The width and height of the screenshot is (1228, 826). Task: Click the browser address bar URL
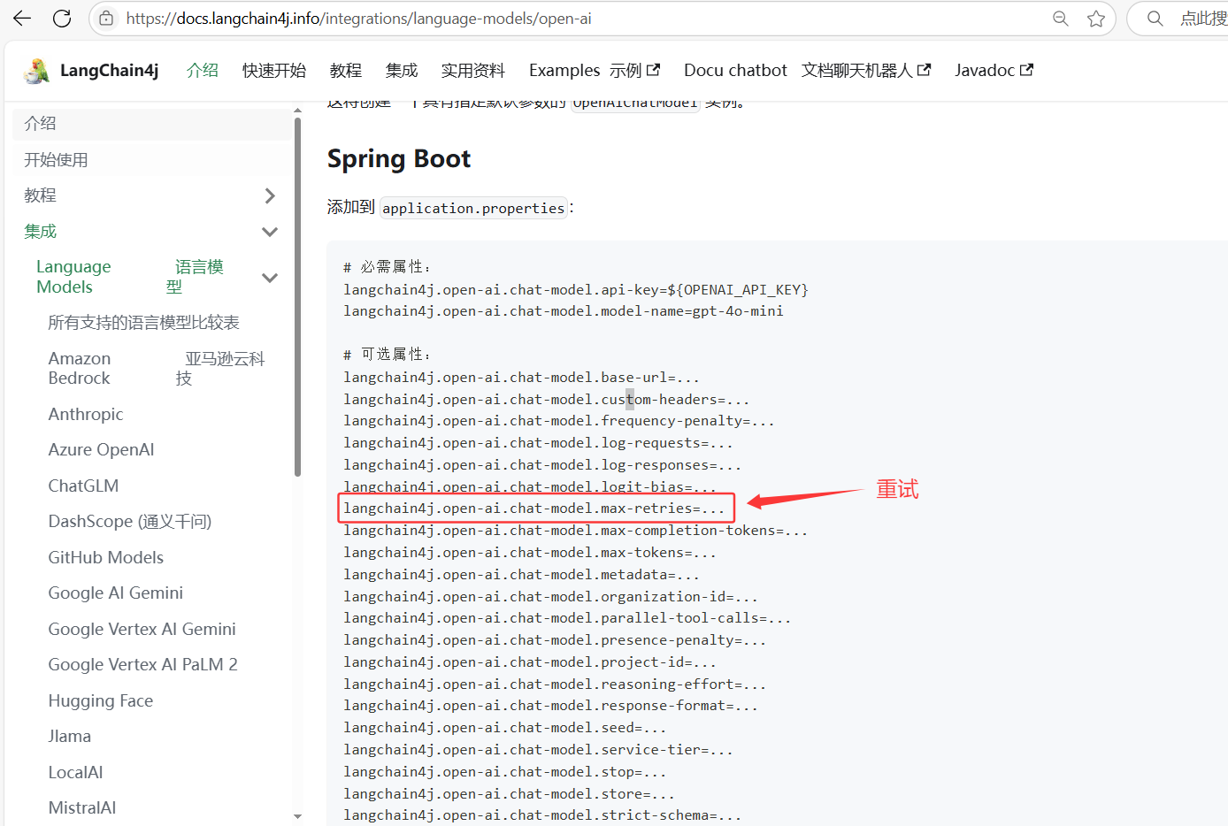[358, 19]
